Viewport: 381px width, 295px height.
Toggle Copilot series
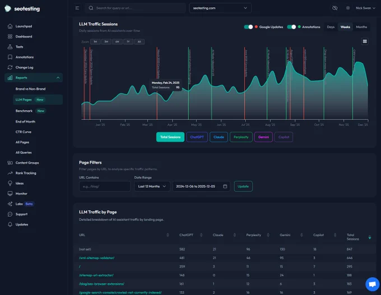[284, 137]
